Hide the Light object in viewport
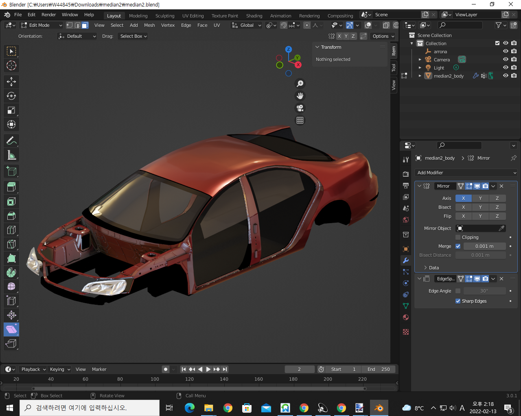 506,67
